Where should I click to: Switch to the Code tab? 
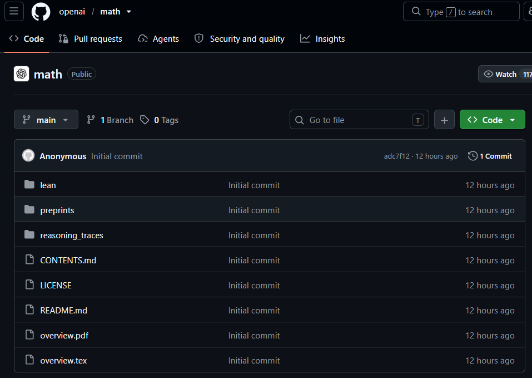pyautogui.click(x=27, y=39)
